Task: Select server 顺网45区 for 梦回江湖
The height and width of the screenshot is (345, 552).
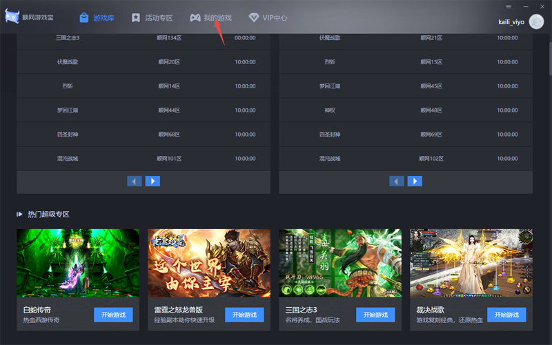Action: [431, 86]
